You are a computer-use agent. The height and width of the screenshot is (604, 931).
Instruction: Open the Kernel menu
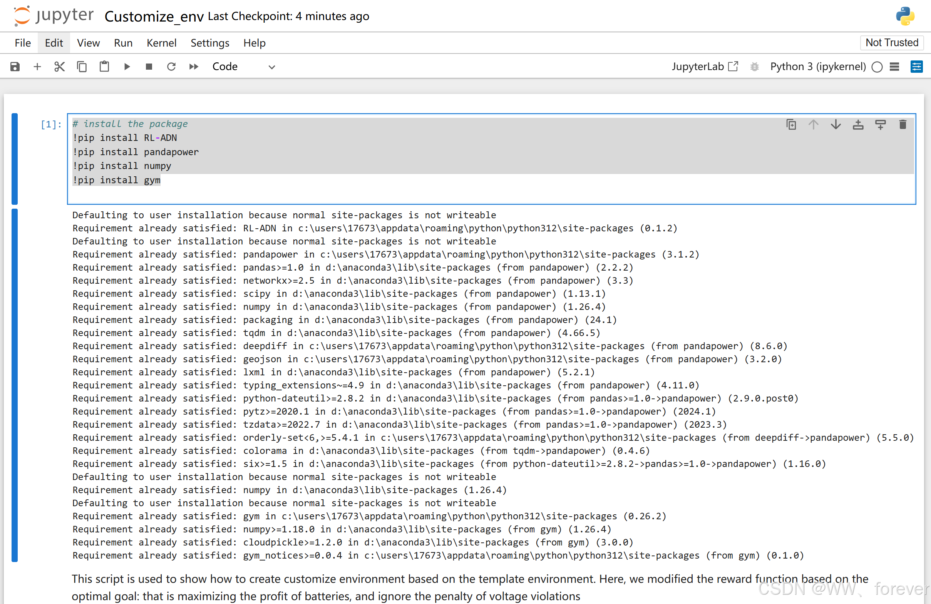(161, 43)
